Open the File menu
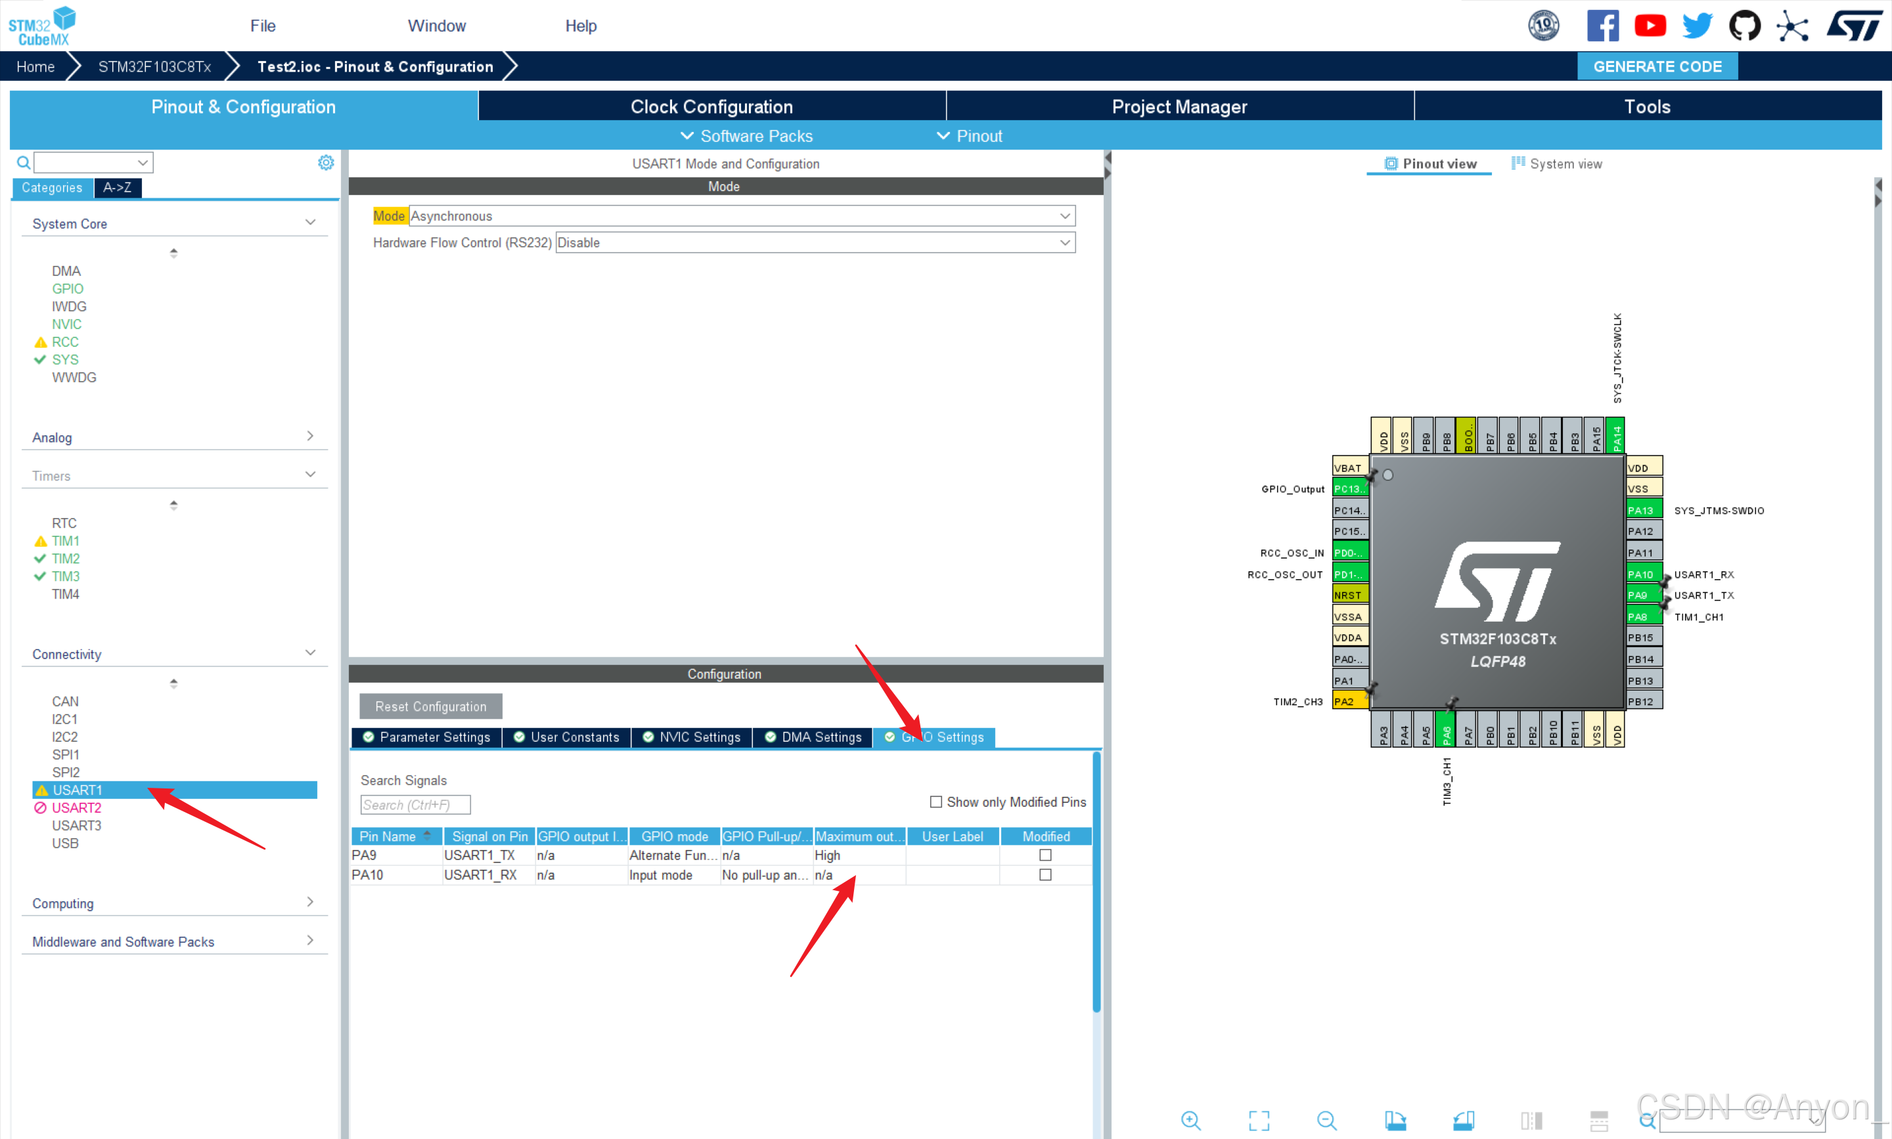The height and width of the screenshot is (1139, 1892). click(263, 26)
